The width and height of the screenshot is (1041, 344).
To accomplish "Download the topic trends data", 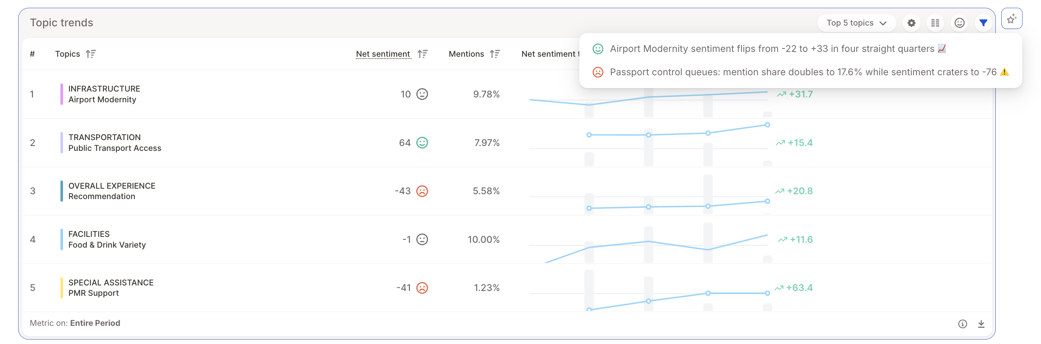I will pyautogui.click(x=981, y=324).
